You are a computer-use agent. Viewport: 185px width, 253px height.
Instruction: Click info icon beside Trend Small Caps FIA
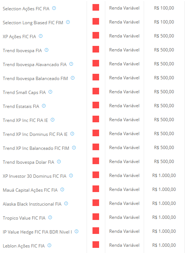50,92
